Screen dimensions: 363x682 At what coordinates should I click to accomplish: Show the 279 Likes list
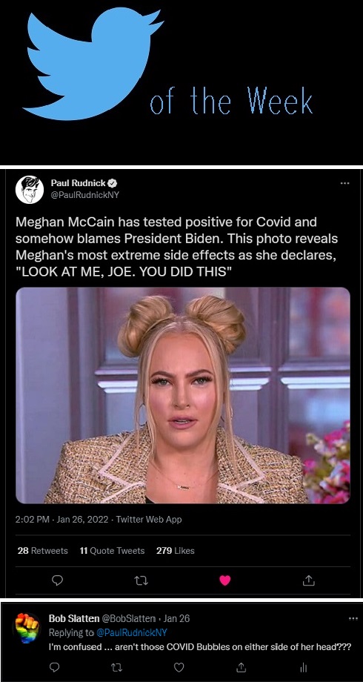click(176, 551)
